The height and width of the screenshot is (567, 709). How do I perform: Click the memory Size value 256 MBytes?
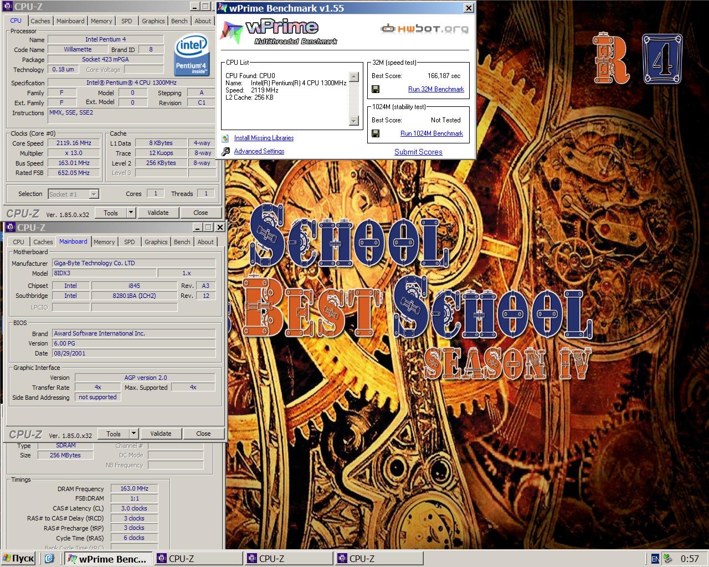(65, 455)
